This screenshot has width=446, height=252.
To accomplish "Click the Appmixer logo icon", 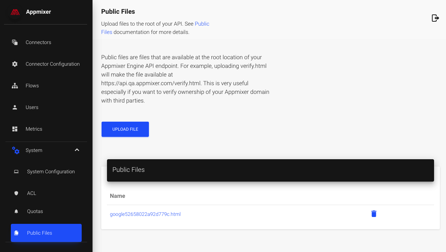I will coord(15,12).
